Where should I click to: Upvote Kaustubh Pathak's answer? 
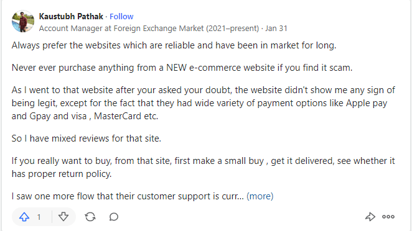coord(24,217)
